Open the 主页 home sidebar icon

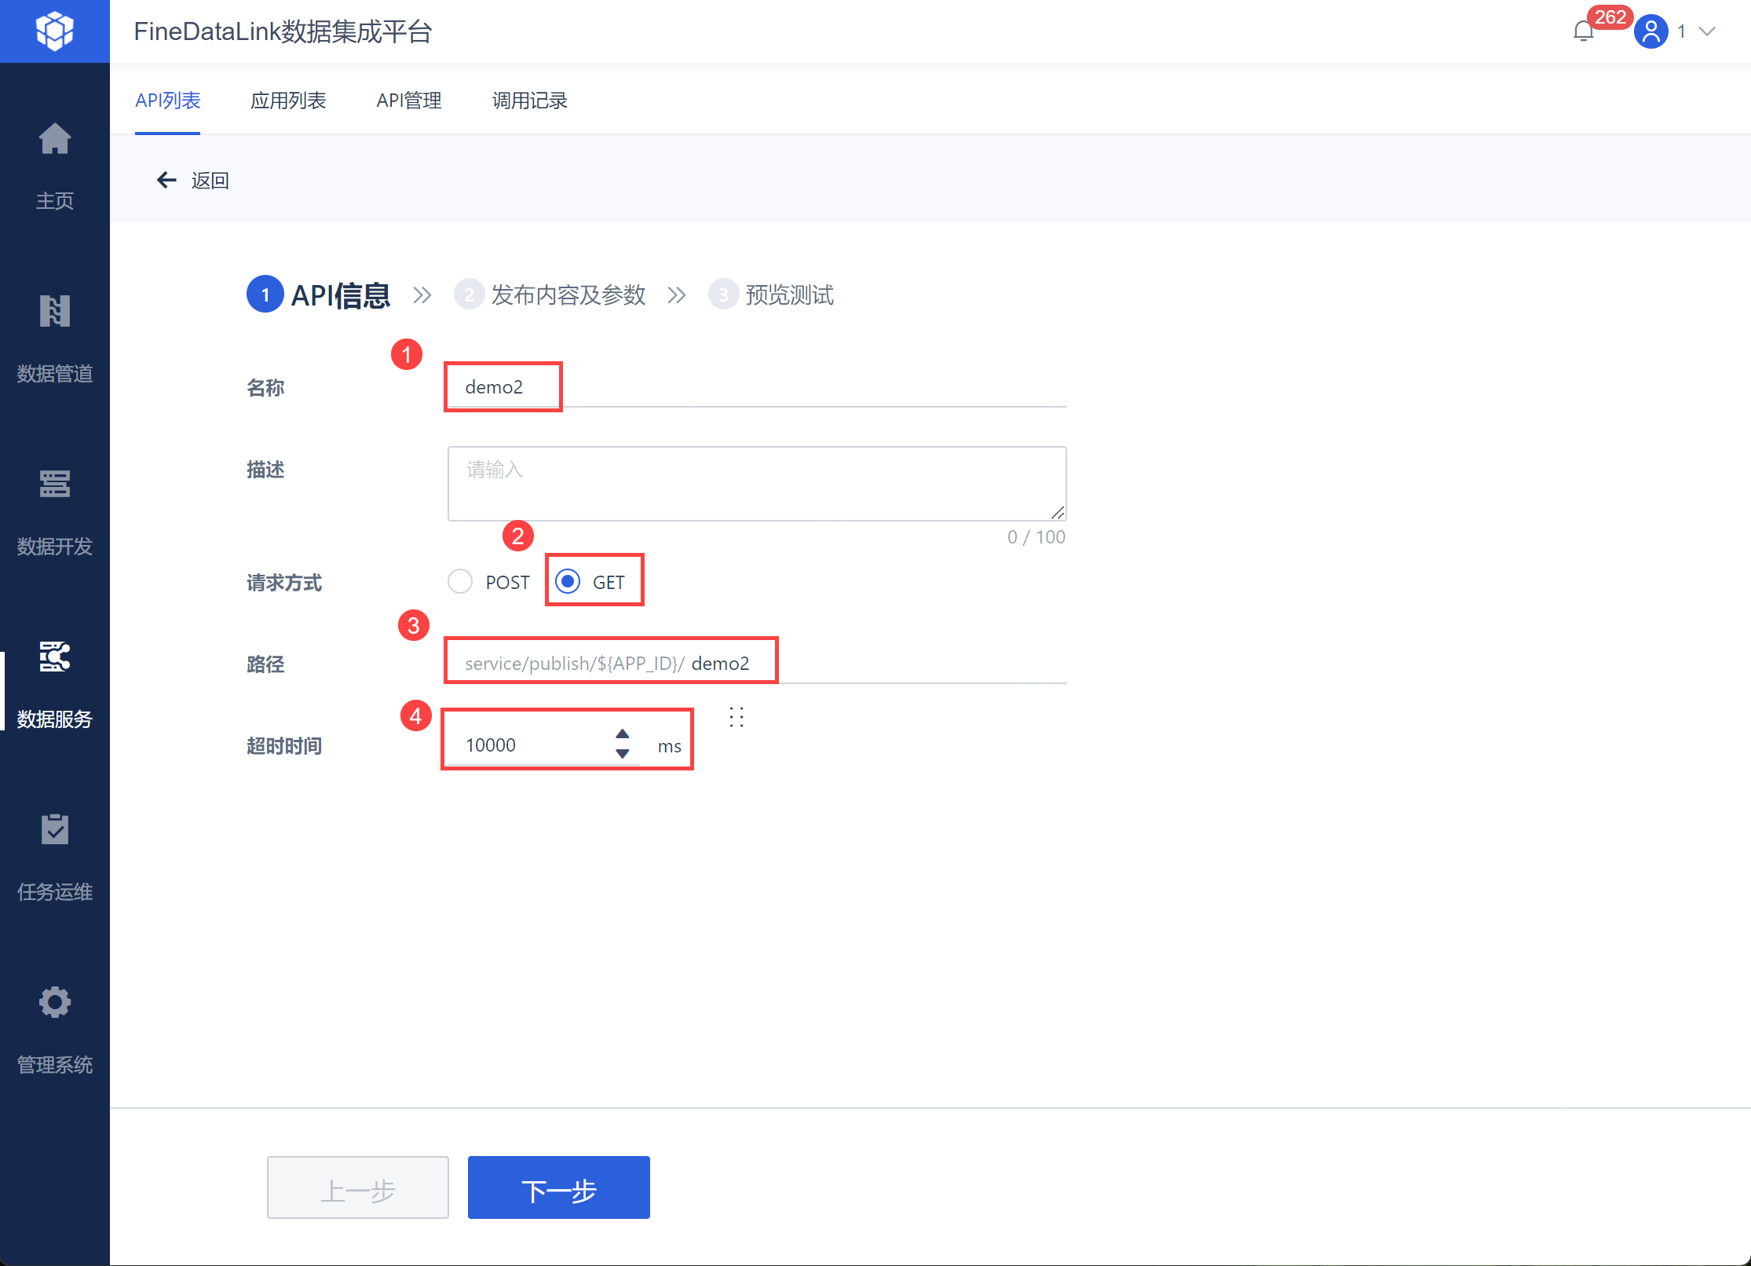54,140
